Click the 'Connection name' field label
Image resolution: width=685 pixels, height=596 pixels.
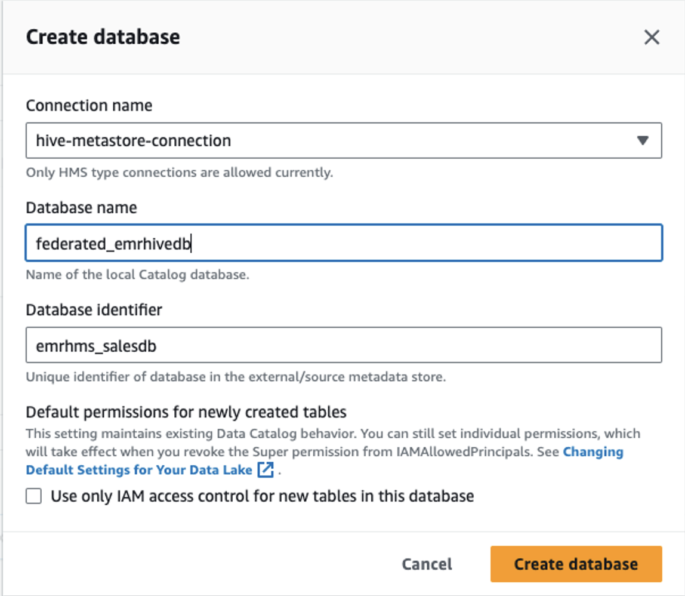(89, 106)
